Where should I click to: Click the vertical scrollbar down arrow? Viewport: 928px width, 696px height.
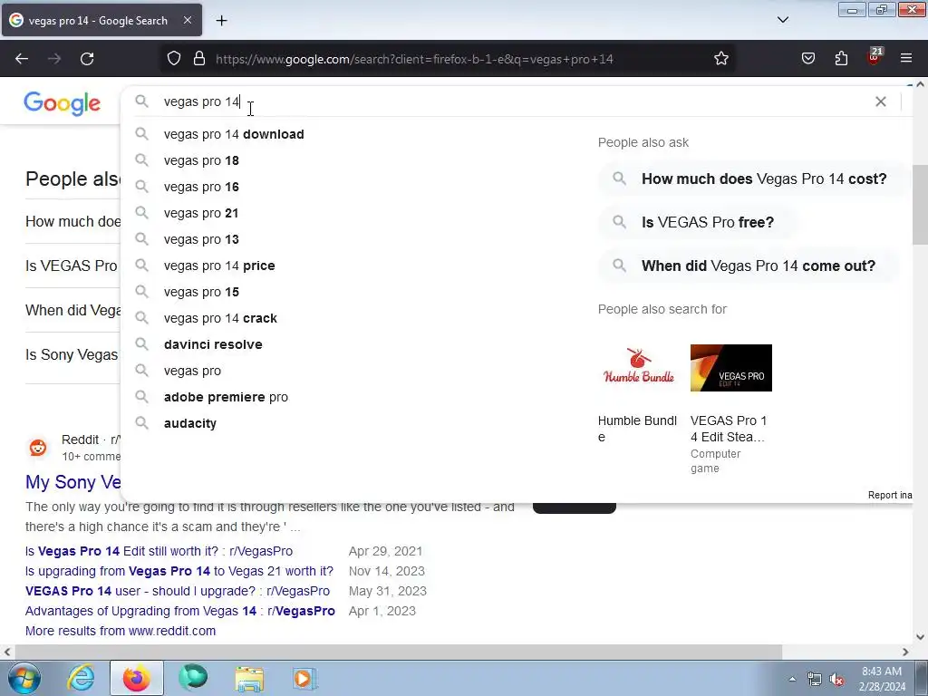[920, 637]
